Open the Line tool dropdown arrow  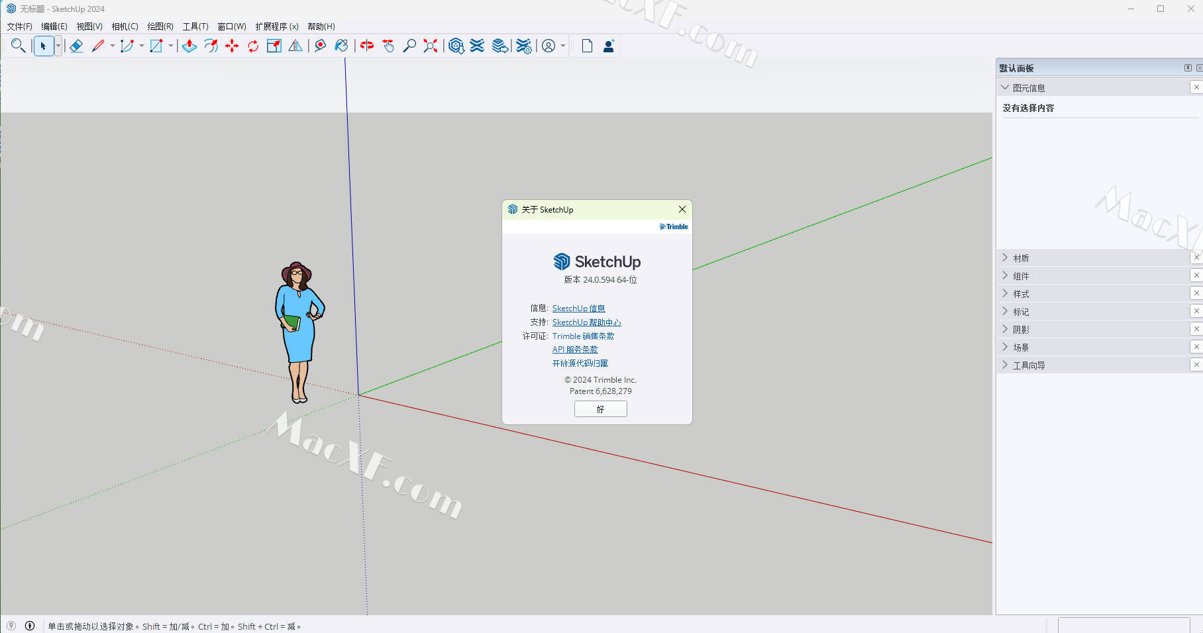112,46
